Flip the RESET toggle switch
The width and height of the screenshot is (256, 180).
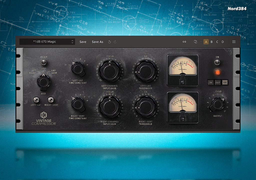(43, 62)
